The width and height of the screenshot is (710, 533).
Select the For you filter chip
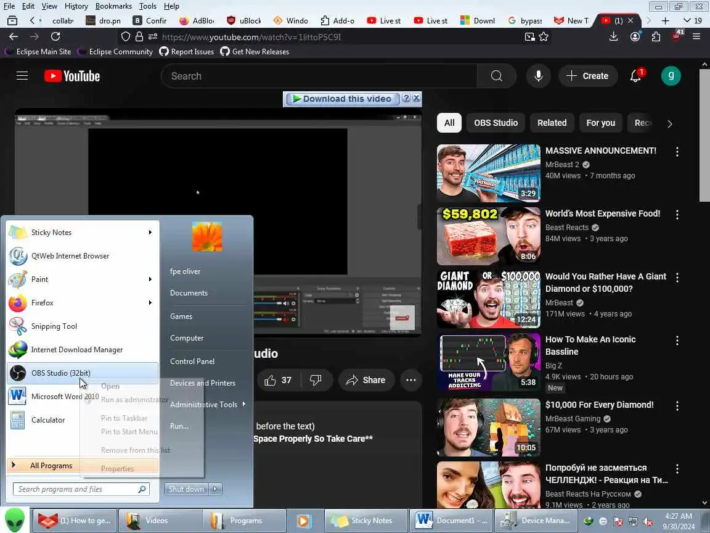point(600,123)
